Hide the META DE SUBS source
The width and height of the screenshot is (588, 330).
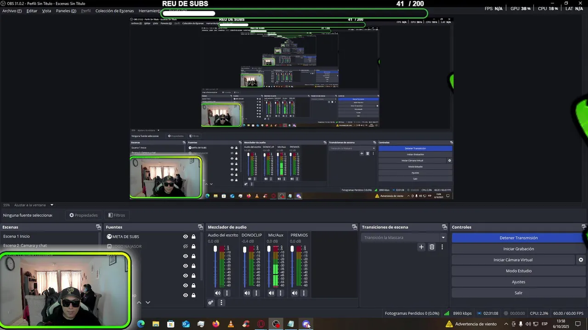point(186,236)
